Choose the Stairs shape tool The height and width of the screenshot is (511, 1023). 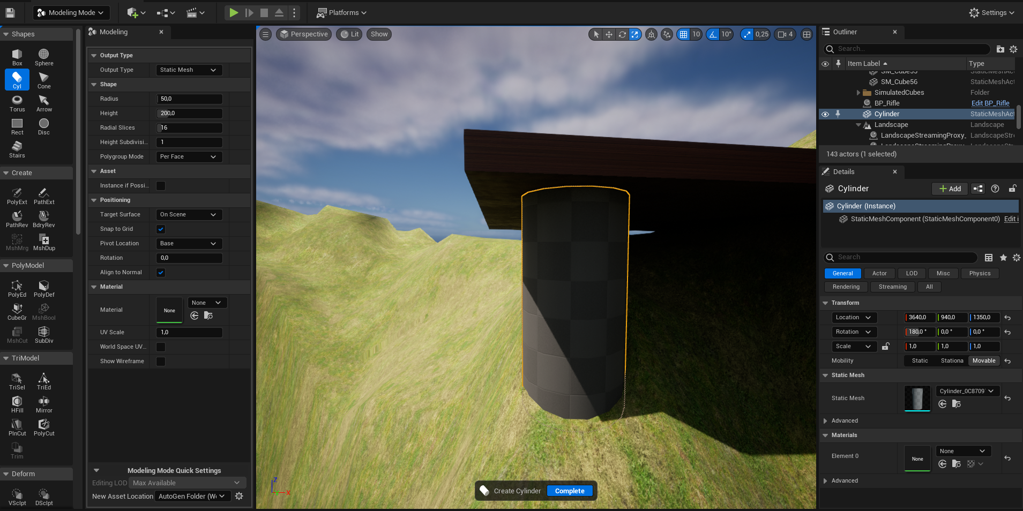point(17,149)
